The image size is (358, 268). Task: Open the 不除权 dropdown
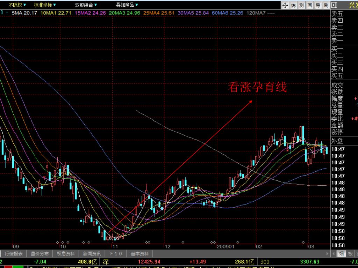(17, 5)
